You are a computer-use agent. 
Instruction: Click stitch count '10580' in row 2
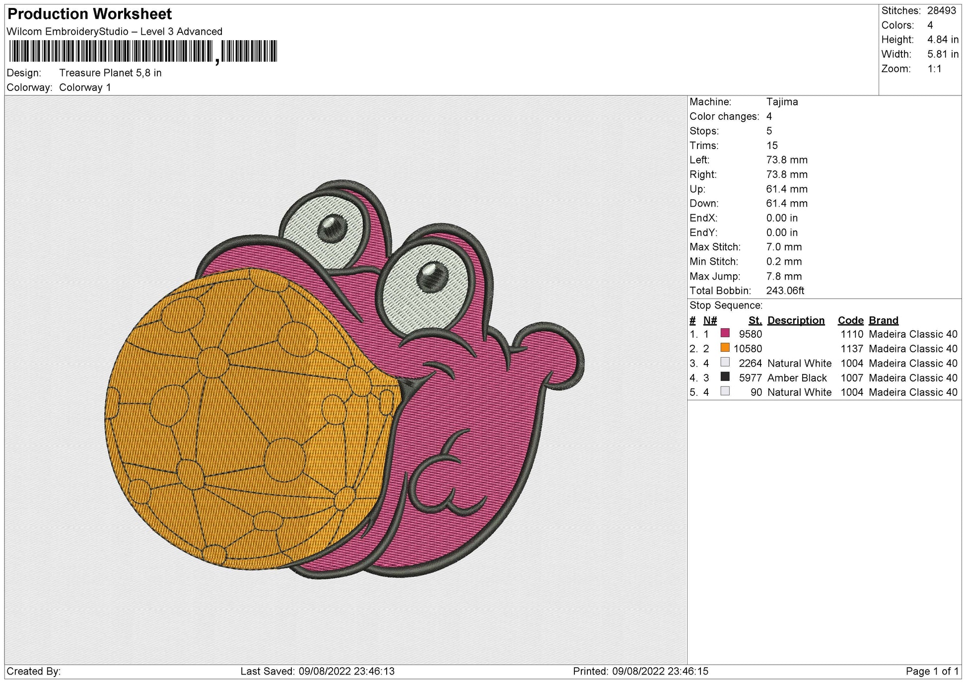click(x=748, y=349)
